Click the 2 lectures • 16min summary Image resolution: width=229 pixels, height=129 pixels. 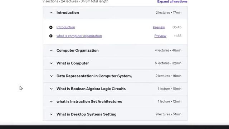point(168,76)
